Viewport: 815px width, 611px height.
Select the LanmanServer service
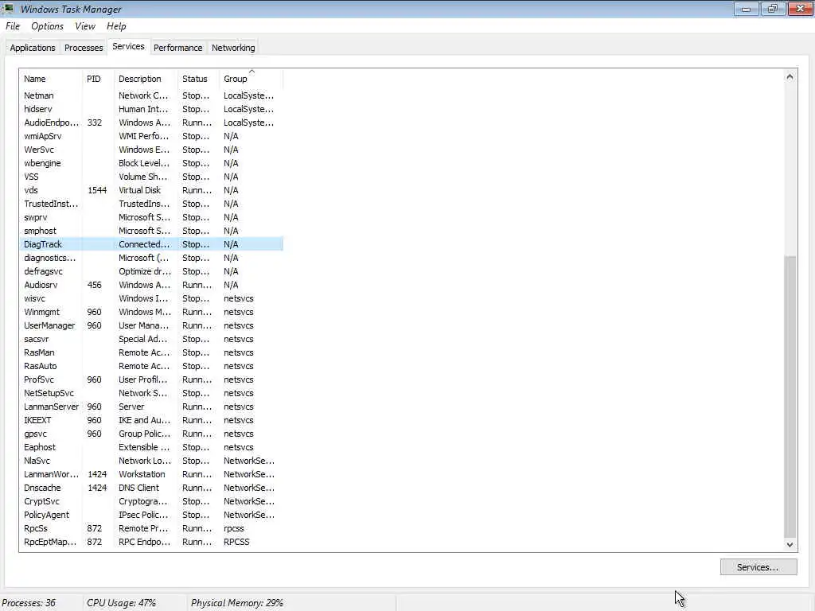[x=152, y=407]
